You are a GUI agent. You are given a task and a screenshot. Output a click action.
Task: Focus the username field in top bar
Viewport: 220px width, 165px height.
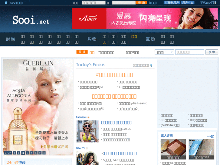[94, 3]
